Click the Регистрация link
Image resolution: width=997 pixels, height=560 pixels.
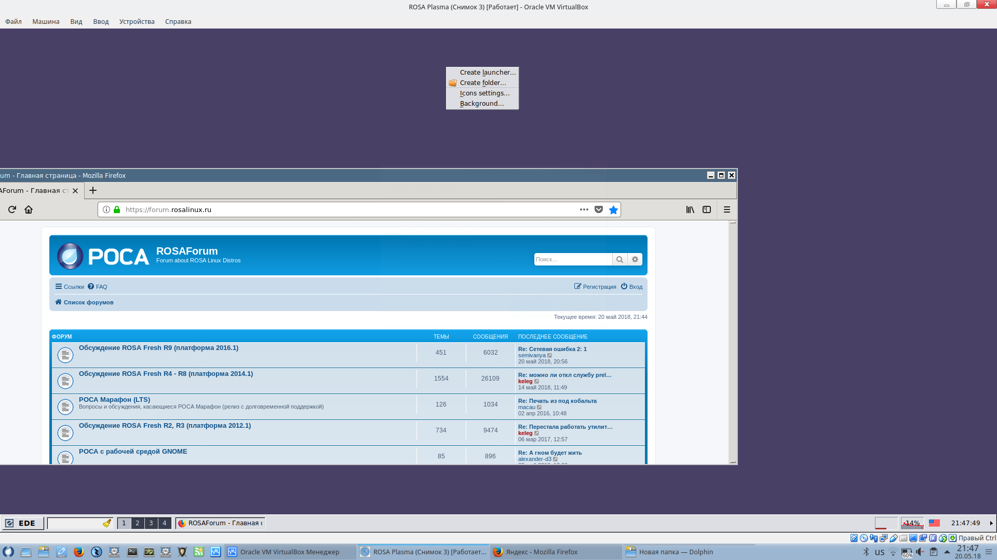599,287
